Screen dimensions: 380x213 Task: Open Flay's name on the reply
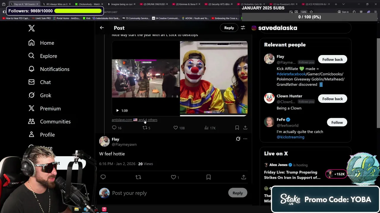115,139
